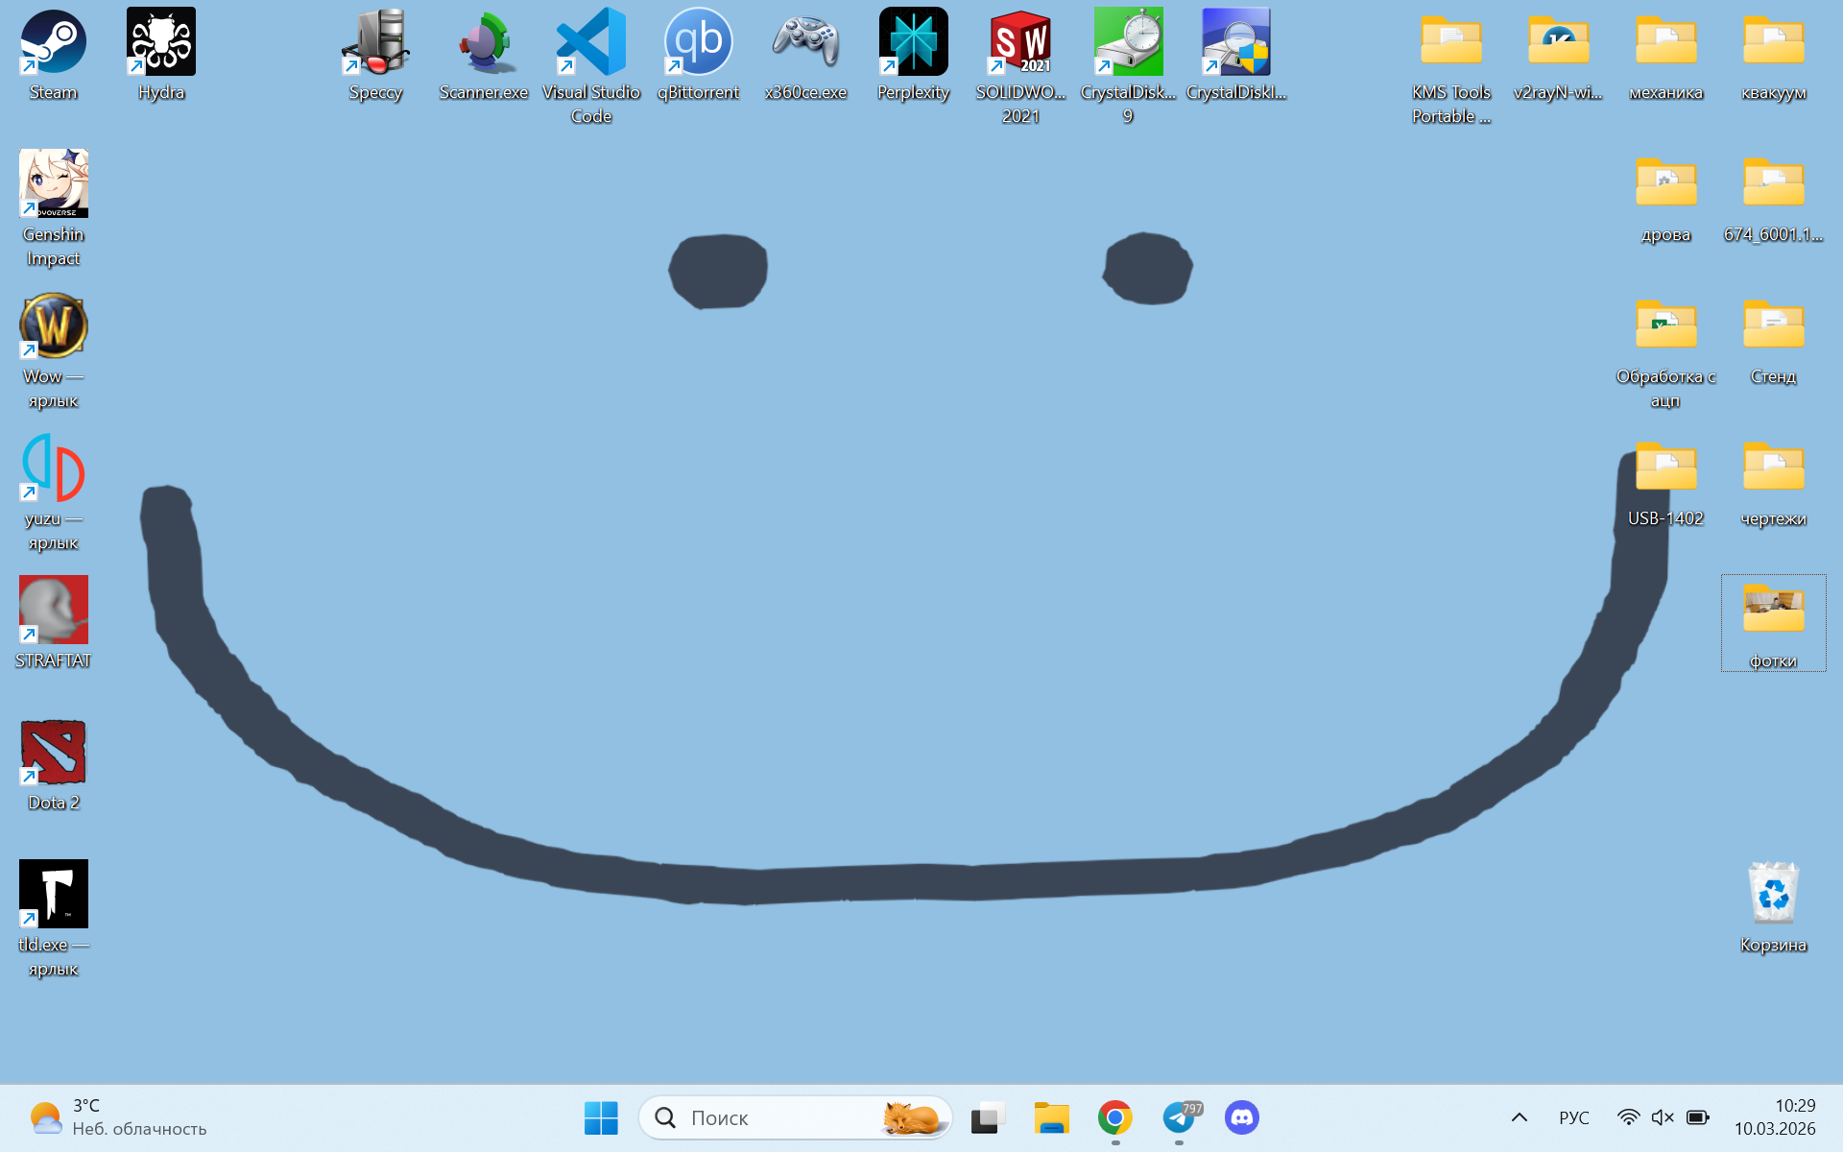Viewport: 1843px width, 1152px height.
Task: Show hidden tray icons chevron
Action: point(1519,1117)
